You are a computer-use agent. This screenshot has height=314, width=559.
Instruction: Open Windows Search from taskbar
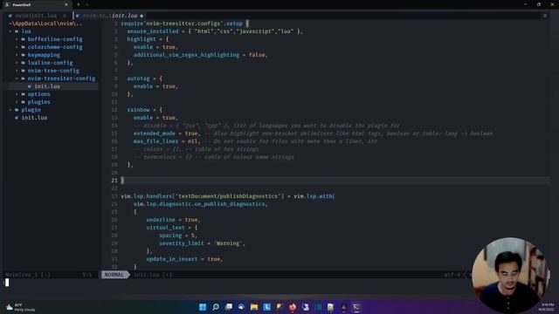point(216,307)
